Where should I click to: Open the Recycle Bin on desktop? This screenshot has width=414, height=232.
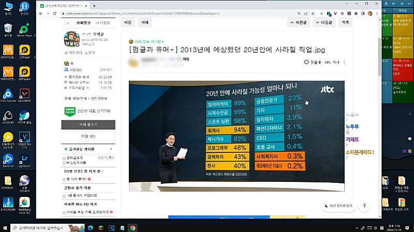[x=8, y=30]
